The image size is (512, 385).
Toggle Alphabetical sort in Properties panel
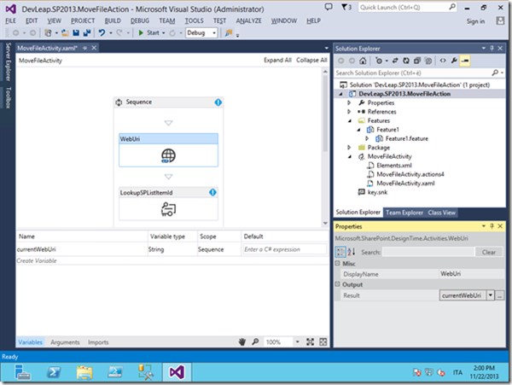tap(352, 252)
